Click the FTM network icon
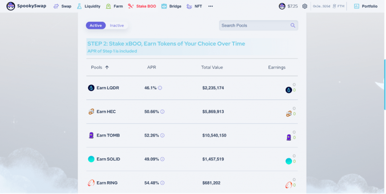386x194 pixels. point(334,6)
